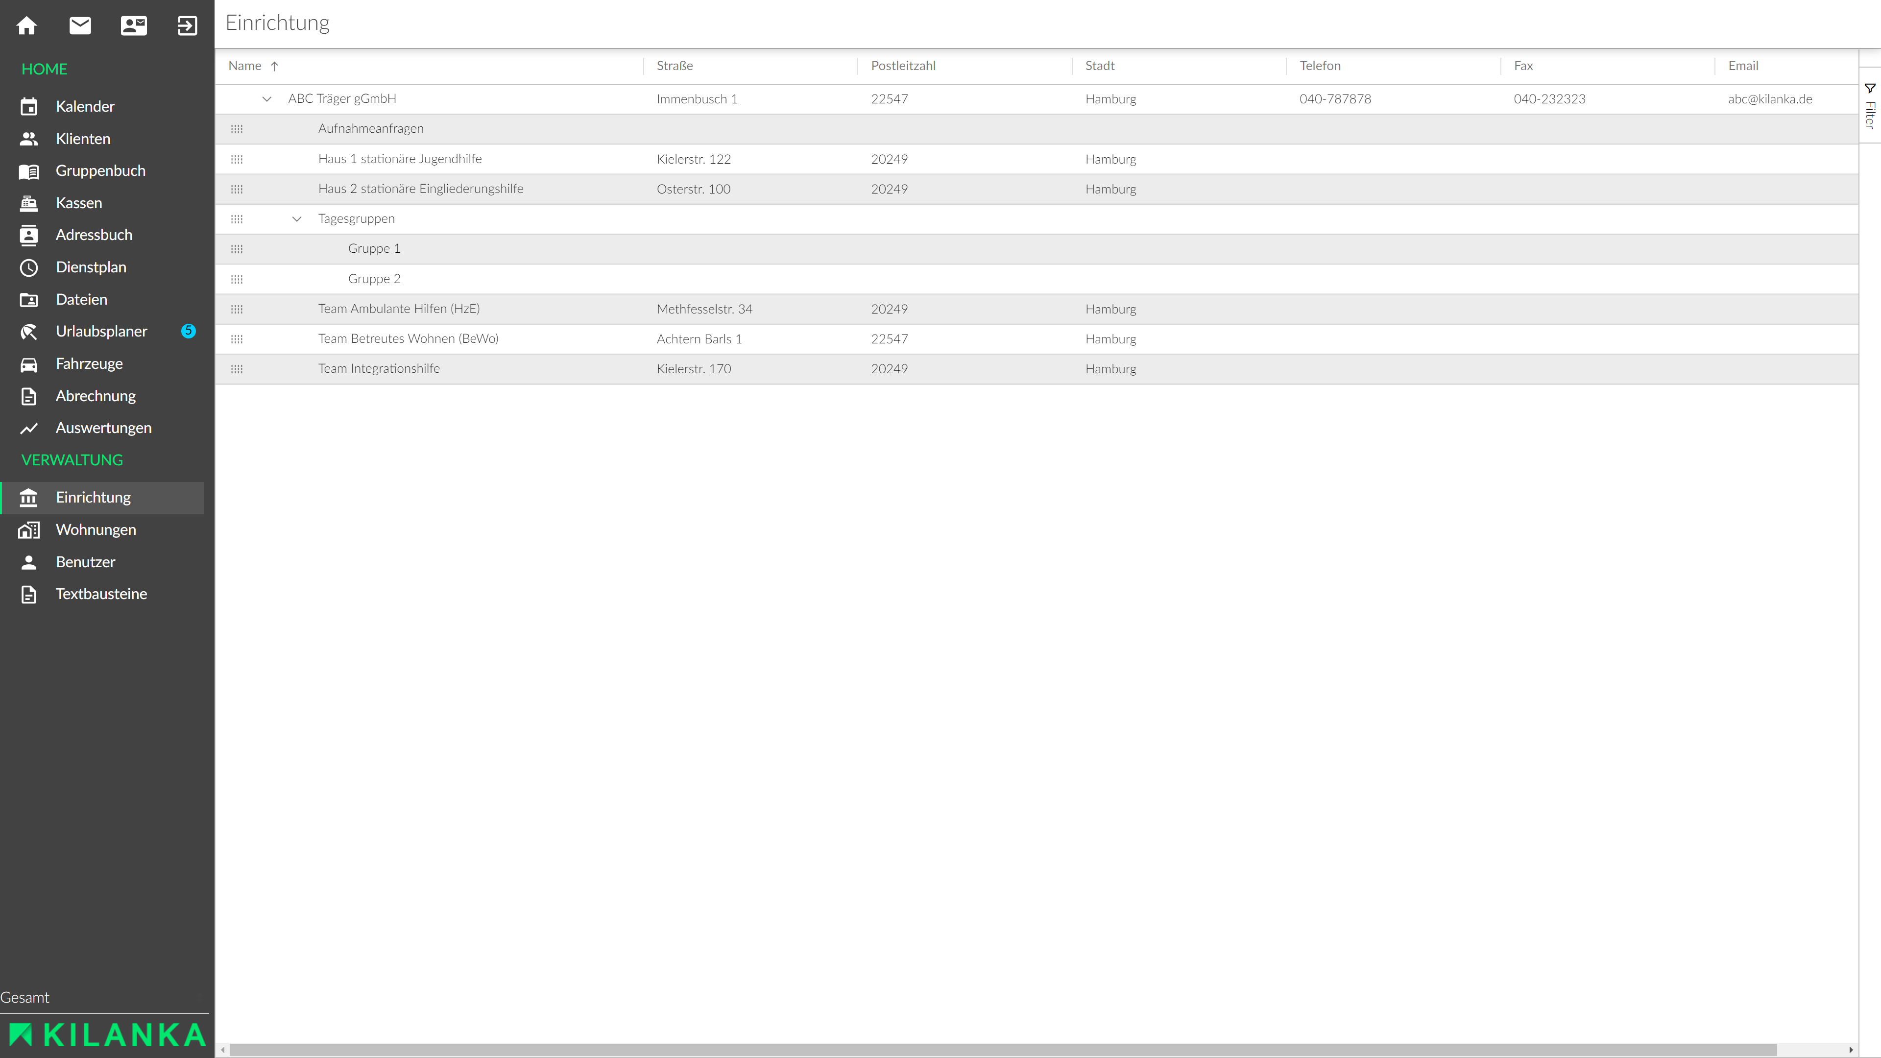The height and width of the screenshot is (1058, 1881).
Task: Open the mail envelope icon
Action: pyautogui.click(x=80, y=26)
